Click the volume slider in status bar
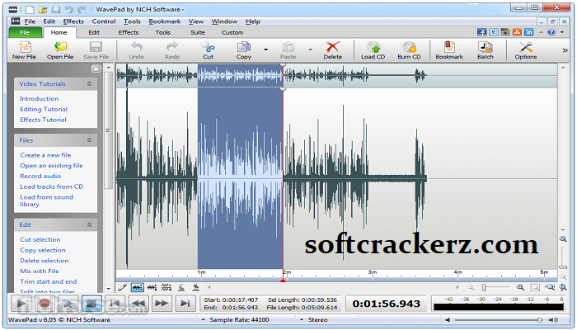The height and width of the screenshot is (330, 577). click(498, 320)
